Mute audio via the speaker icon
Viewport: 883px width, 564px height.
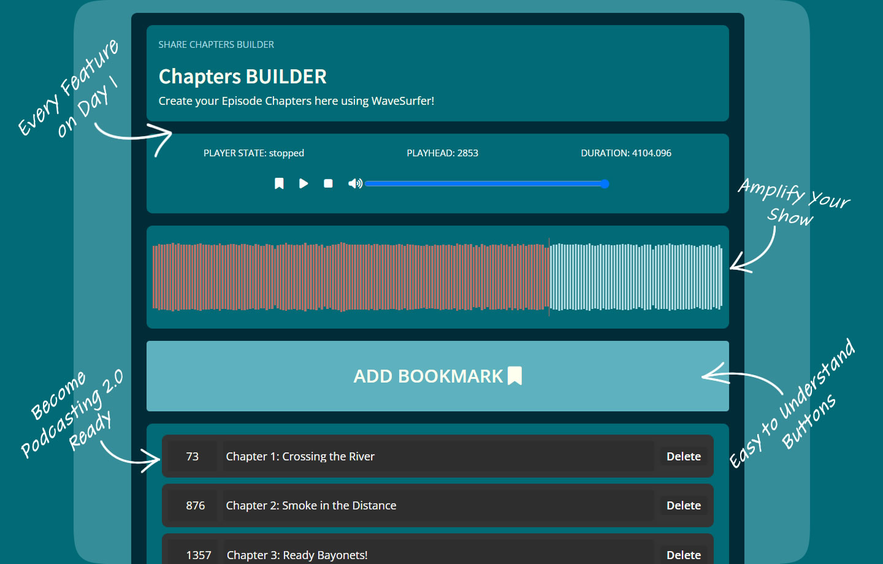click(x=355, y=183)
